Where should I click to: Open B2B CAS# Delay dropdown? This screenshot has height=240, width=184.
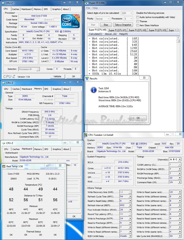click(x=130, y=236)
